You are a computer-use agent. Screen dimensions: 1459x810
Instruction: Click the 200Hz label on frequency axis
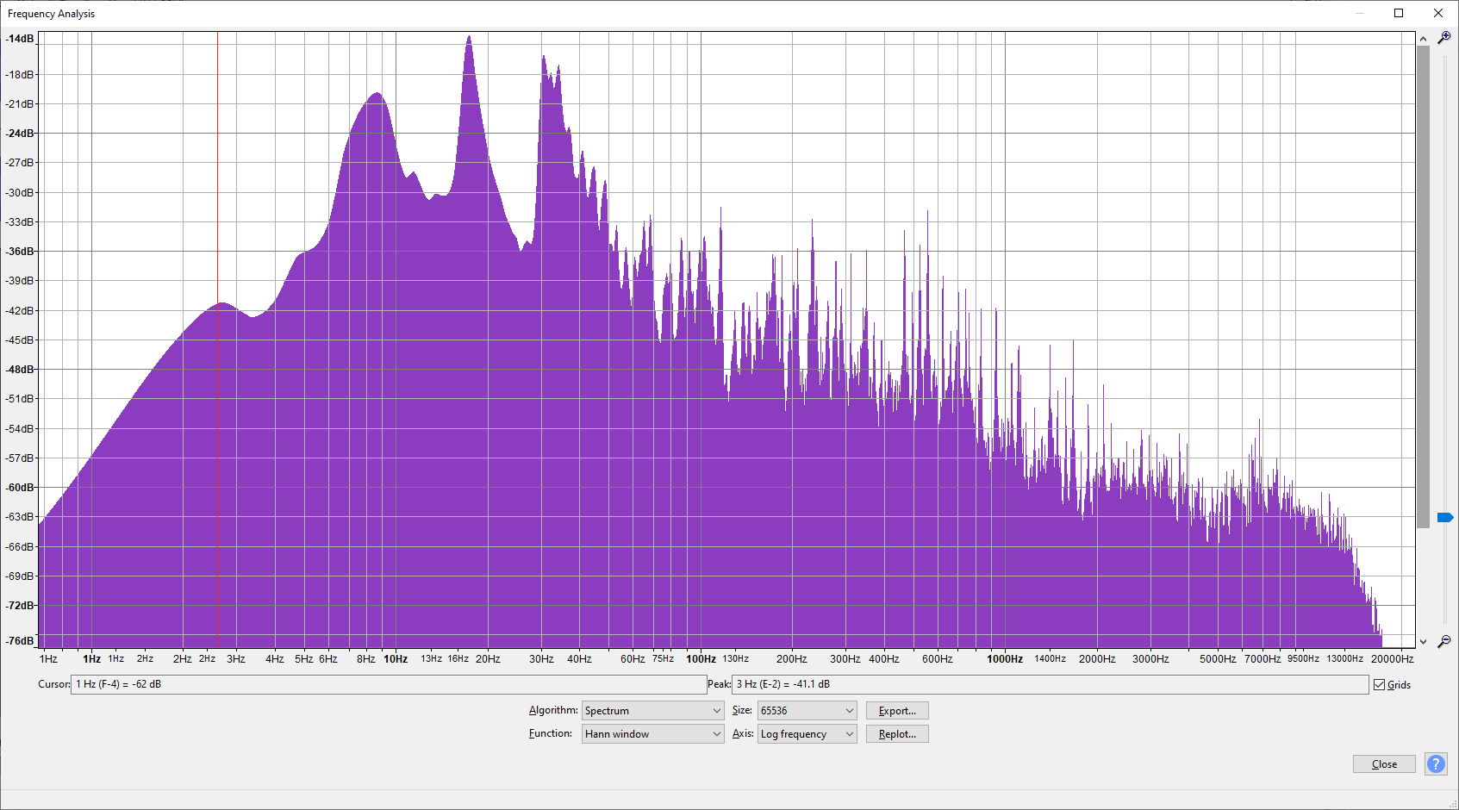pos(791,659)
